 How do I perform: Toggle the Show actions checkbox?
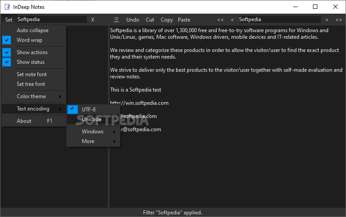click(x=7, y=52)
